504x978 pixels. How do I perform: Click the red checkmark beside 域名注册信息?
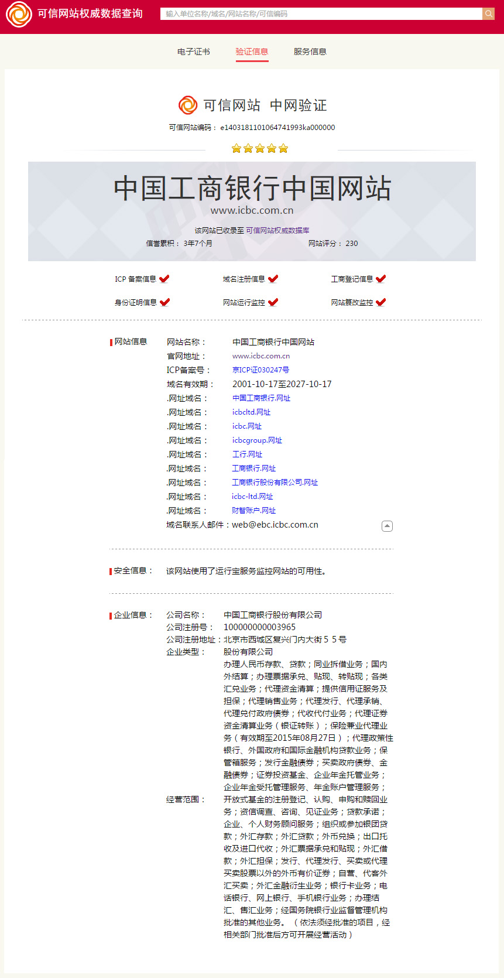pyautogui.click(x=273, y=279)
